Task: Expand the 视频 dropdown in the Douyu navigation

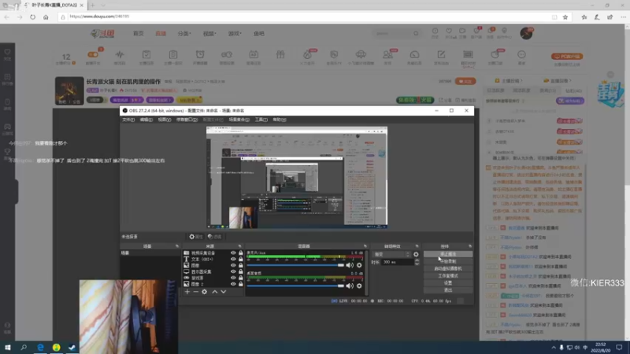Action: pos(209,34)
